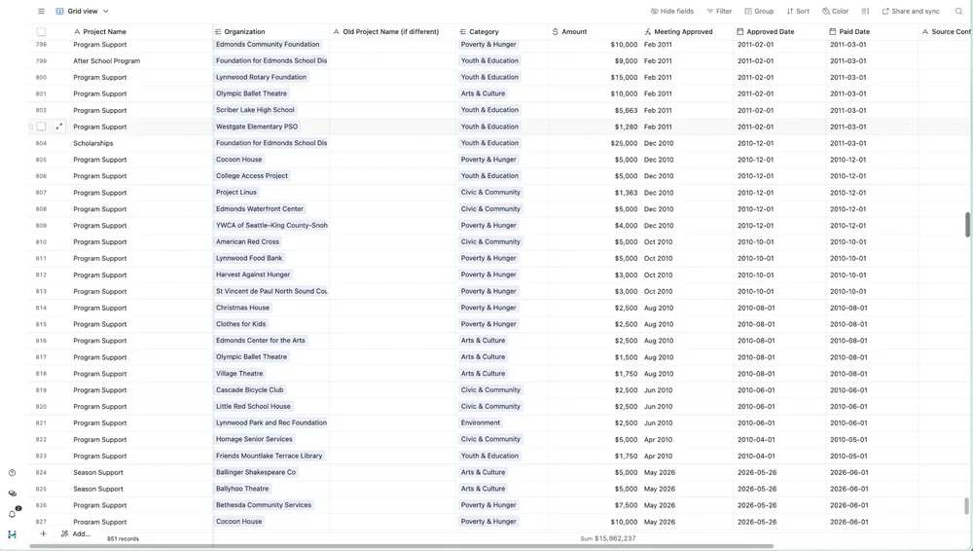Click the vertical grid scrollbar thumb
The width and height of the screenshot is (973, 551).
pyautogui.click(x=967, y=224)
